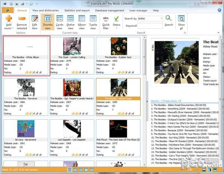This screenshot has width=224, height=174.
Task: Open the printer icon's dropdown arrow
Action: pyautogui.click(x=27, y=4)
